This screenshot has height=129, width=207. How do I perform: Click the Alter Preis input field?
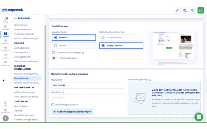tap(88, 98)
